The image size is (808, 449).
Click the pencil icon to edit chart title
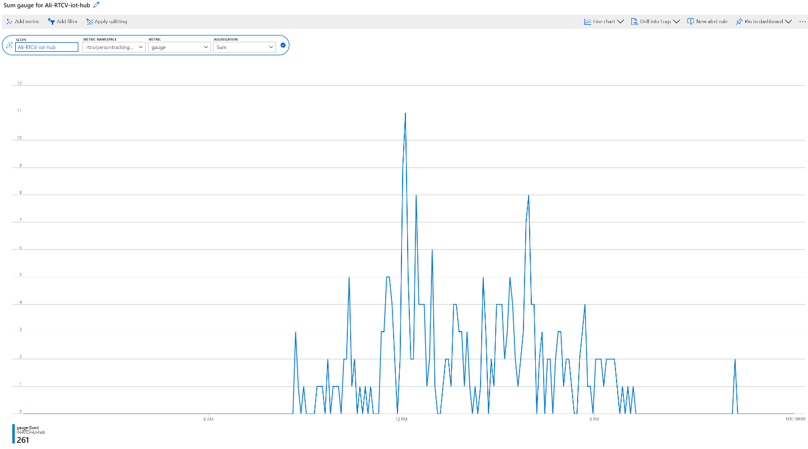(96, 5)
